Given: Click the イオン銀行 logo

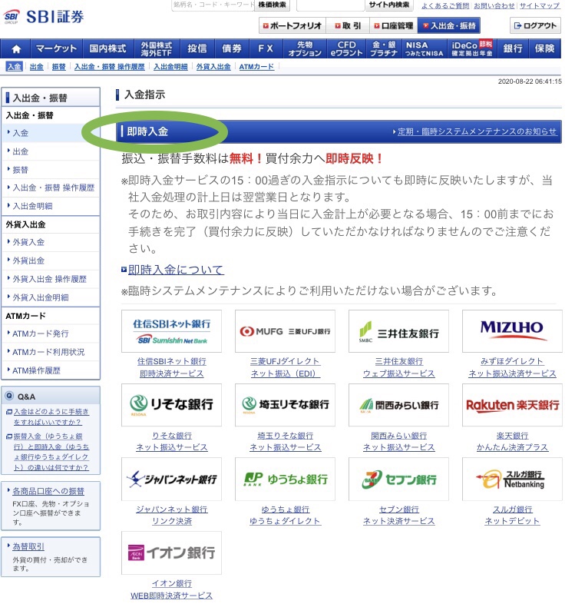Looking at the screenshot, I should [x=171, y=553].
